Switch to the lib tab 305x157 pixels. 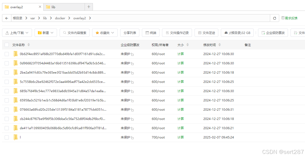click(x=64, y=7)
